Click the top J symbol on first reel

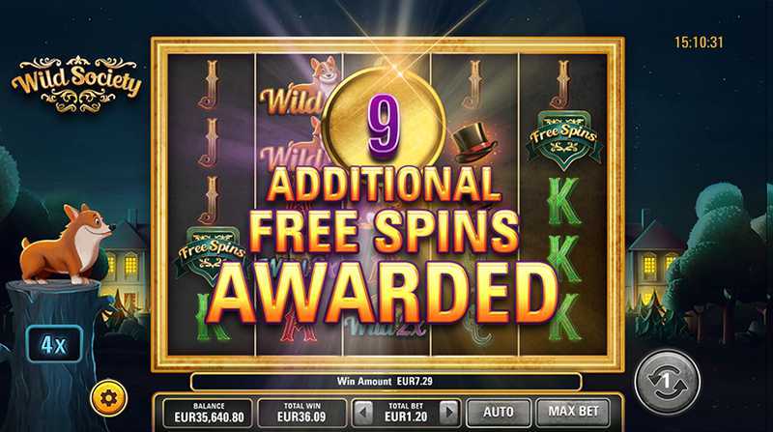pos(211,84)
